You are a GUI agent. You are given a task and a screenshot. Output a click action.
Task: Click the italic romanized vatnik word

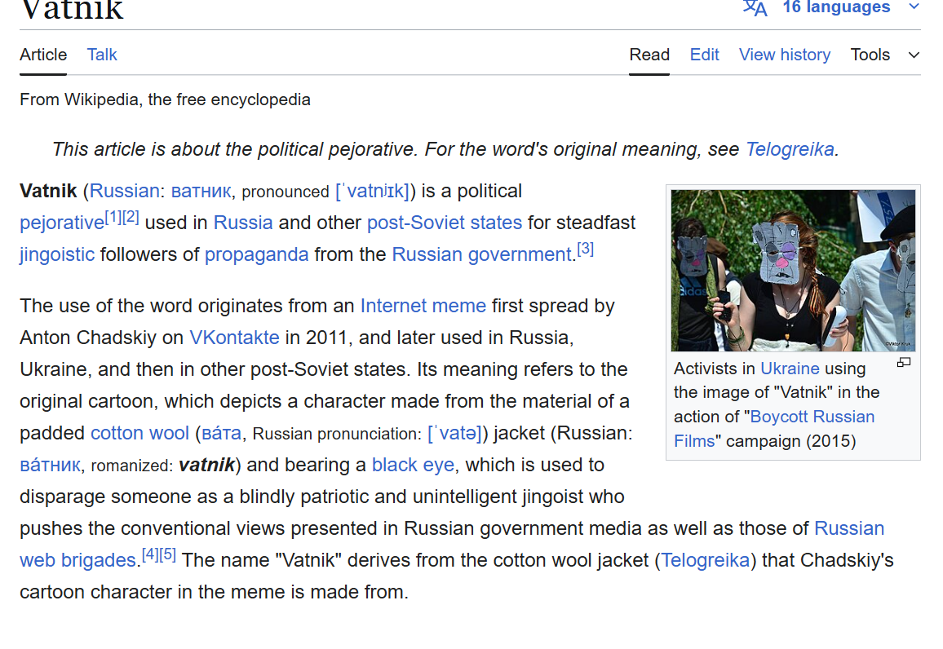coord(207,465)
